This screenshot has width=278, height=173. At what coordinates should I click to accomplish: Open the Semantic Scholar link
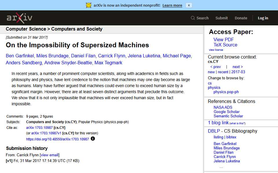(x=228, y=116)
